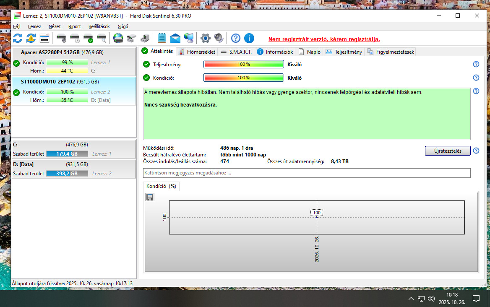Click help icon beside the Kondíció bar
Viewport: 490px width, 307px height.
point(476,78)
